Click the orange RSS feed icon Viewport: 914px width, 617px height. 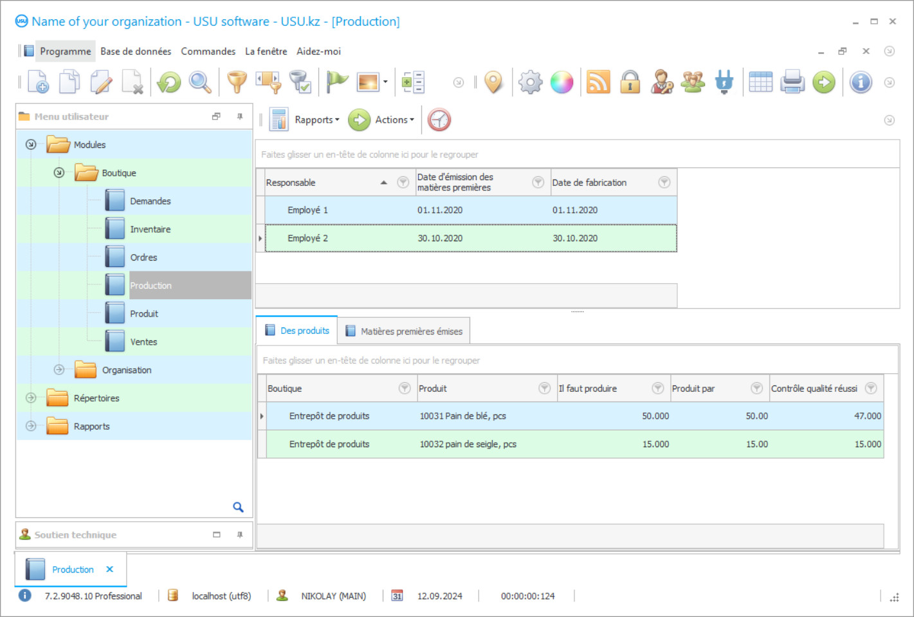click(598, 82)
